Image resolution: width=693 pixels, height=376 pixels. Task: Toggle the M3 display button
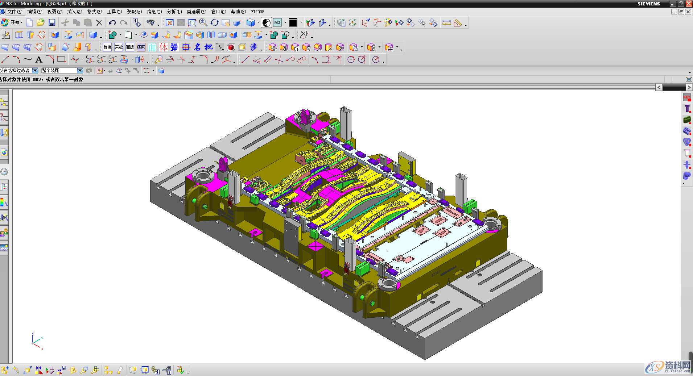[x=277, y=23]
